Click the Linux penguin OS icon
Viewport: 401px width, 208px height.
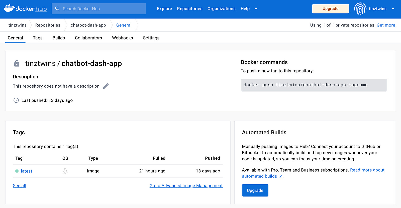coord(65,171)
